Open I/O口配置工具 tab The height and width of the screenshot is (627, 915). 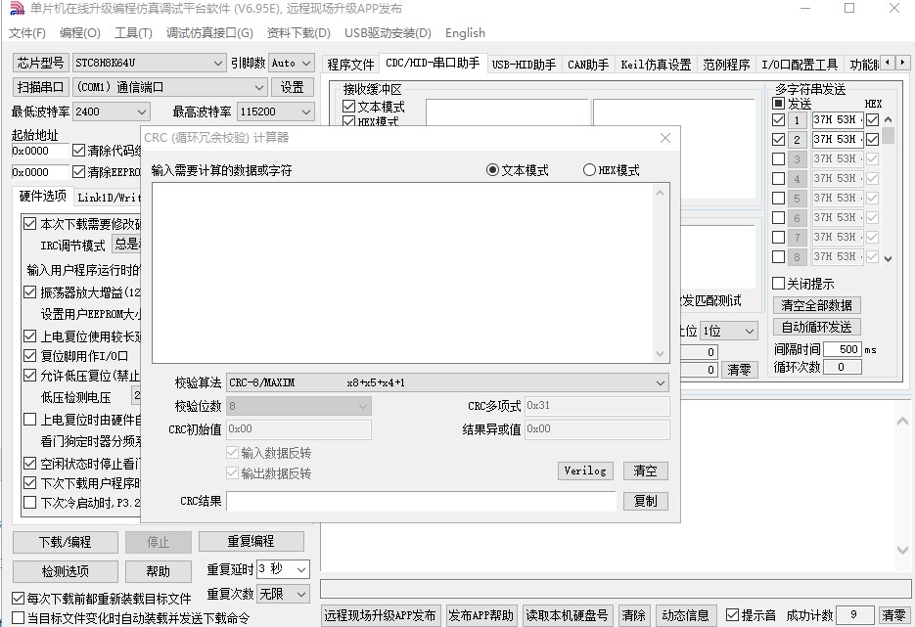click(800, 65)
